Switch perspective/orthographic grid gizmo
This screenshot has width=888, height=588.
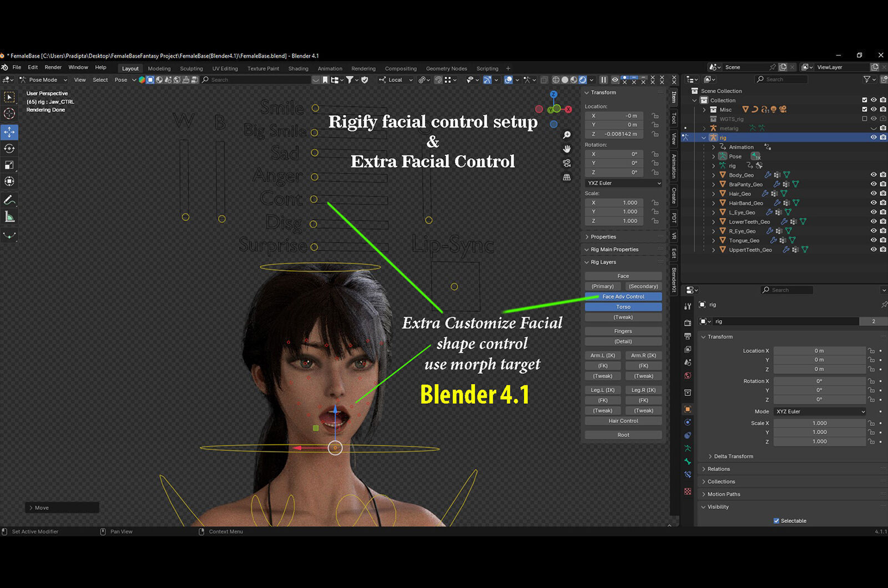567,178
